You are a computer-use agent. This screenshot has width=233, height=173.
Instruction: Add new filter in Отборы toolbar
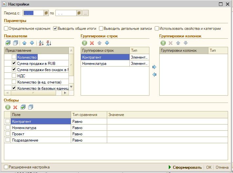[8, 107]
